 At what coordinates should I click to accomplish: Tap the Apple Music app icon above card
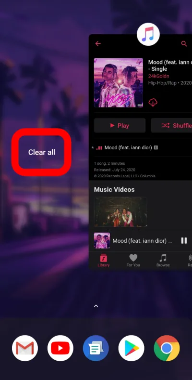click(148, 34)
